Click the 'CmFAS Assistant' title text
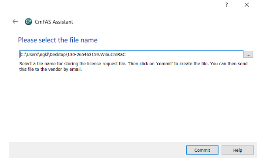The image size is (266, 162). click(x=54, y=22)
